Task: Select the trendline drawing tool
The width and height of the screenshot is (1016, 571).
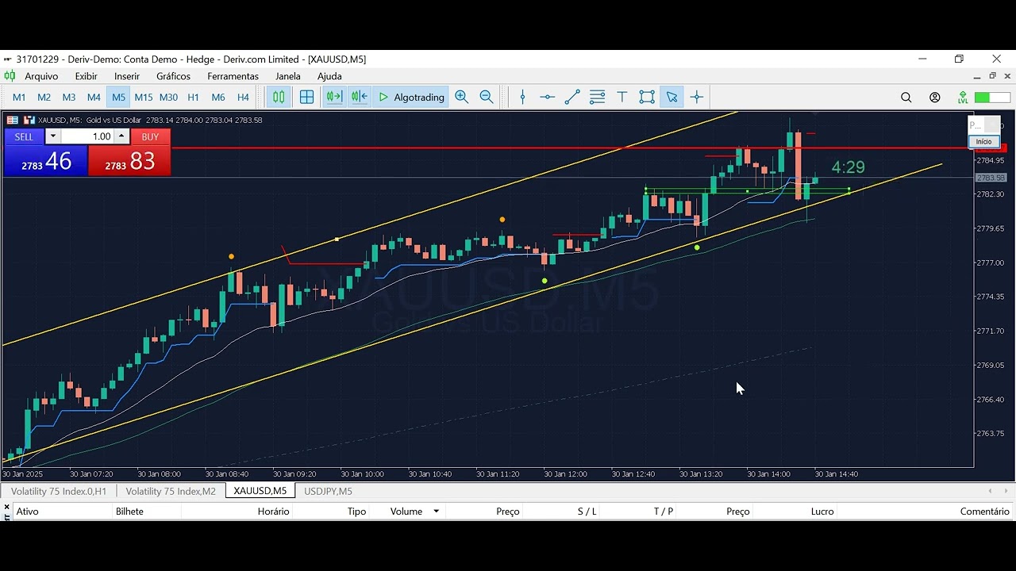Action: [x=572, y=97]
